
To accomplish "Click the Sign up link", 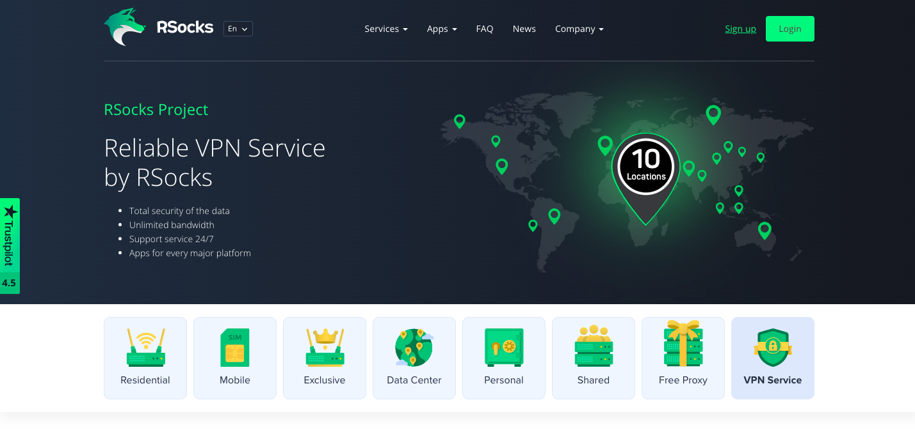I will coord(740,29).
